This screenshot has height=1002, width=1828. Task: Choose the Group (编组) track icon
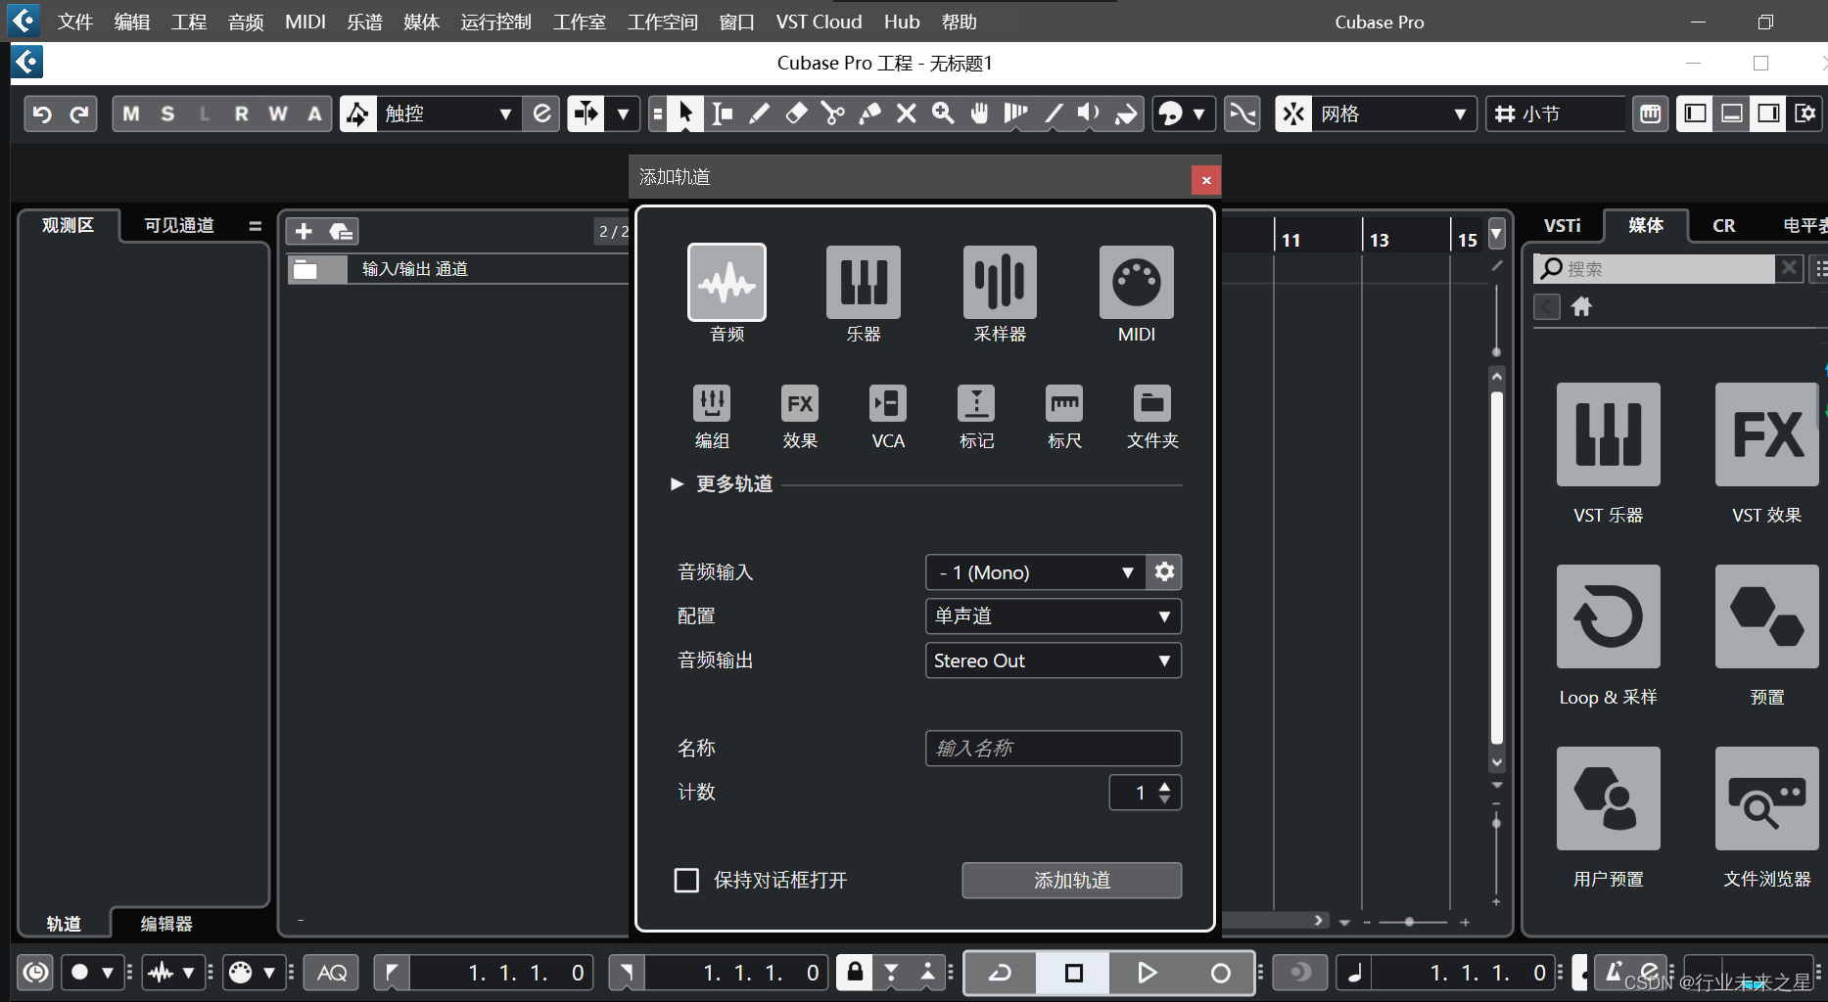click(x=712, y=403)
